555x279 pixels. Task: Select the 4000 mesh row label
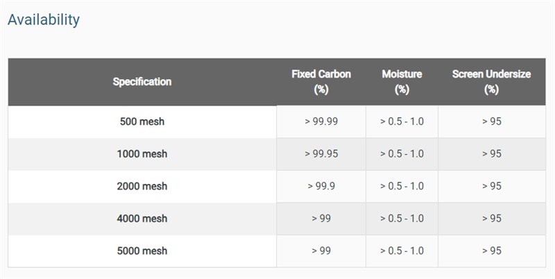point(142,219)
